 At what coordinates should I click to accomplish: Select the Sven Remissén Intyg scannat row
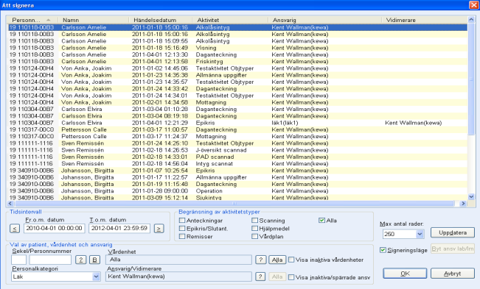pyautogui.click(x=237, y=163)
